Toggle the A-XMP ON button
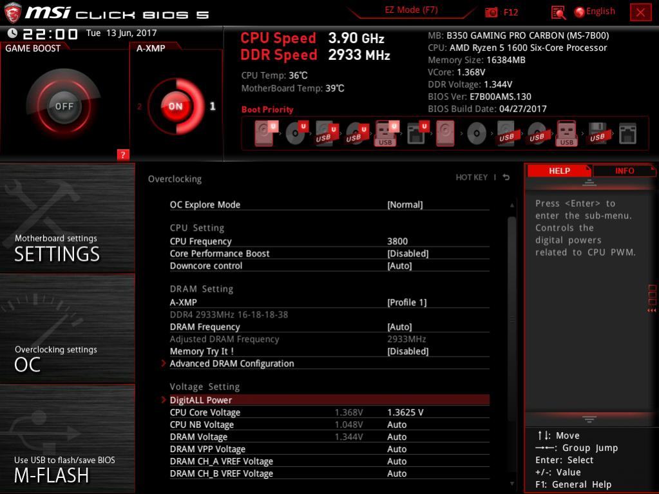 pyautogui.click(x=176, y=106)
